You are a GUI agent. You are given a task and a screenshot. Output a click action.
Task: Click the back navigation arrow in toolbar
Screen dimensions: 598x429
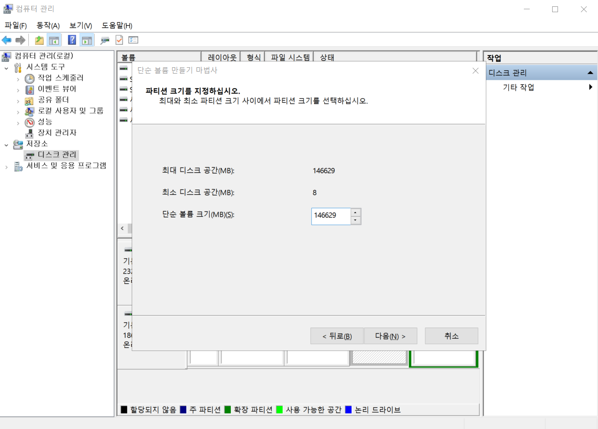pos(6,40)
